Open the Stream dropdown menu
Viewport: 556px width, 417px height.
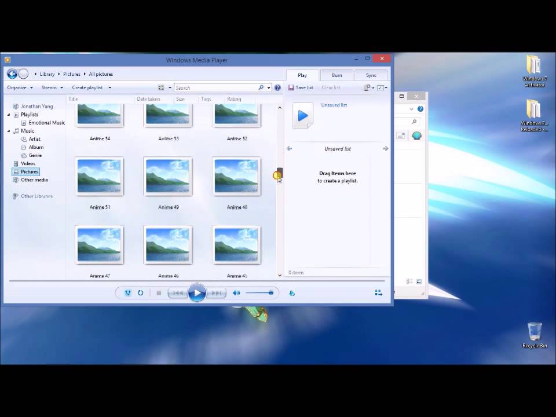point(52,87)
